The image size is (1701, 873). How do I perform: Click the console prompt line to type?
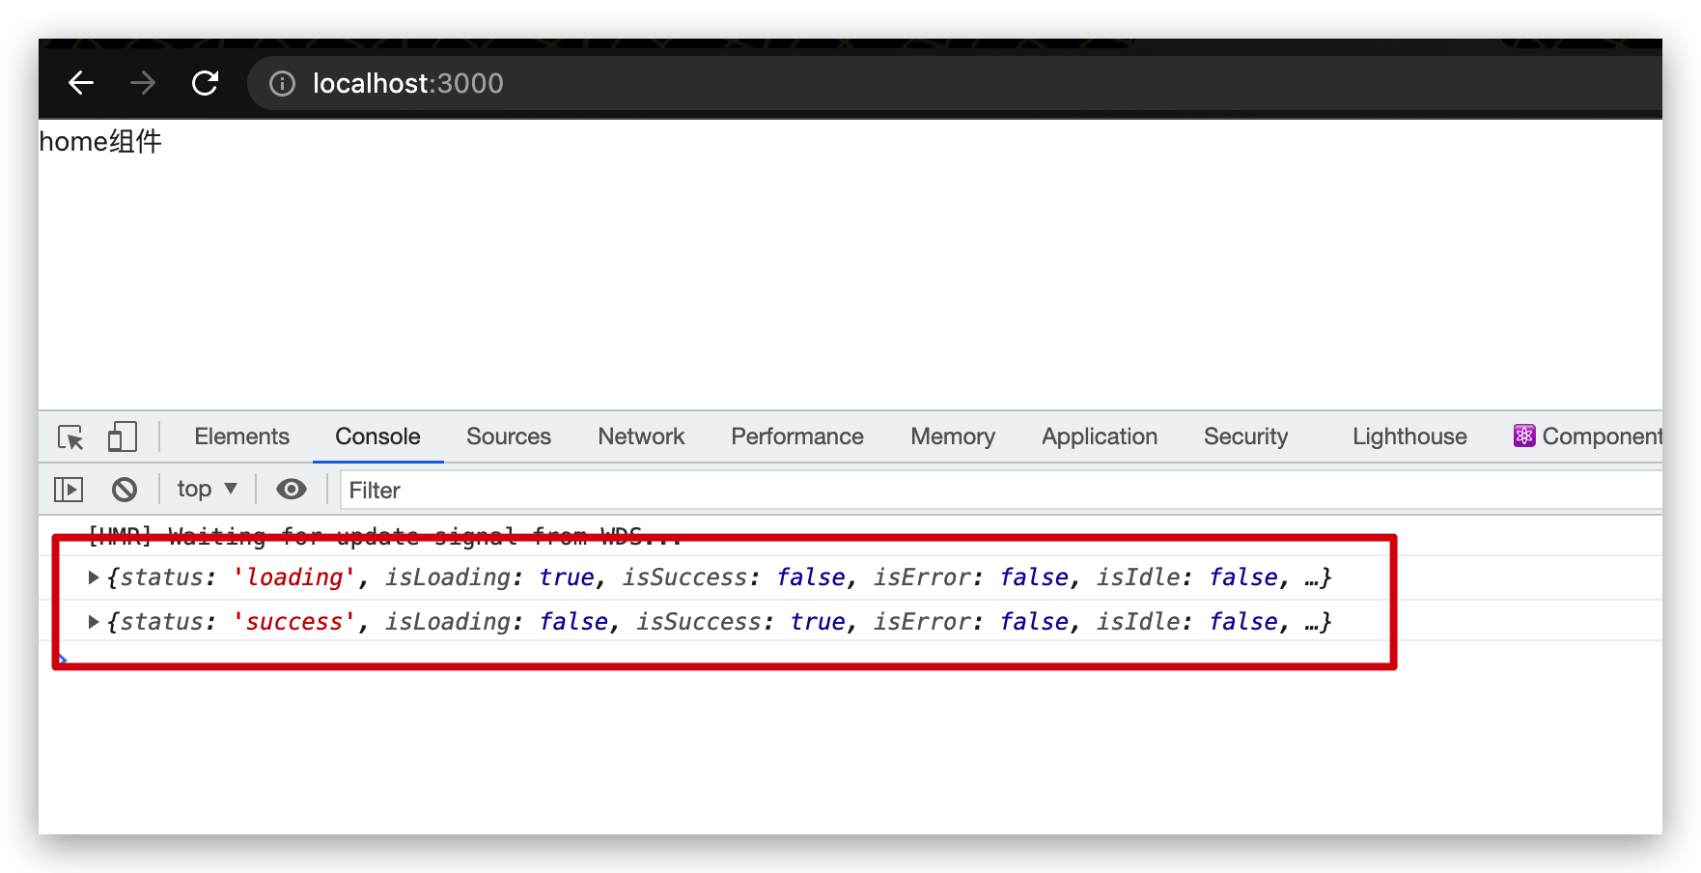coord(290,659)
